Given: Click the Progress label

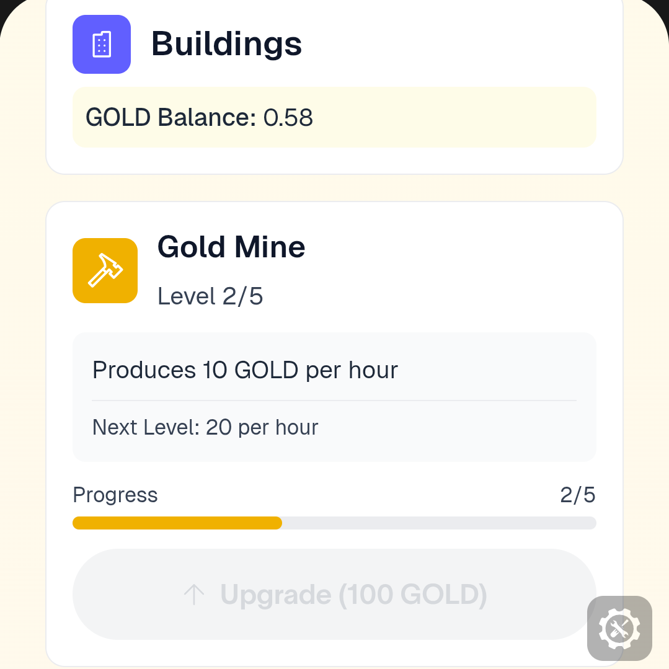Looking at the screenshot, I should (x=115, y=495).
